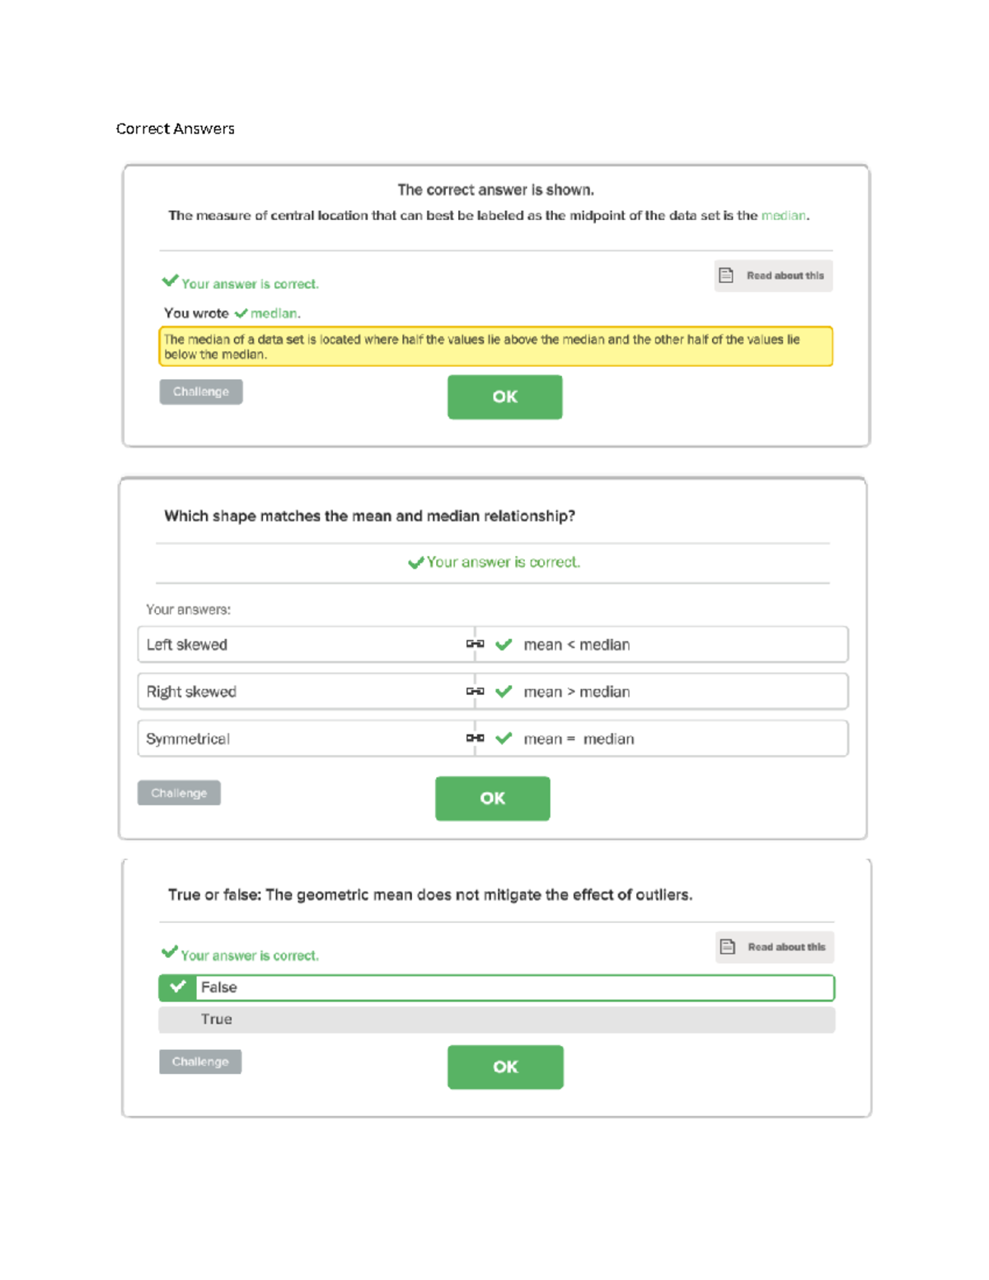Click green checkmark next to mean > median
This screenshot has width=989, height=1280.
504,692
